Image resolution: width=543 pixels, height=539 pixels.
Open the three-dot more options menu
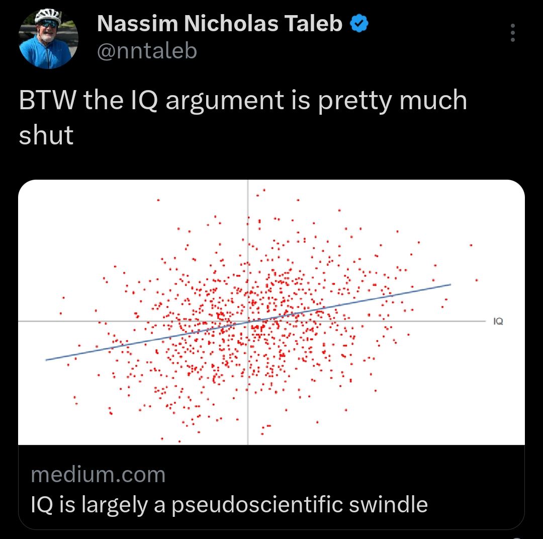[512, 33]
